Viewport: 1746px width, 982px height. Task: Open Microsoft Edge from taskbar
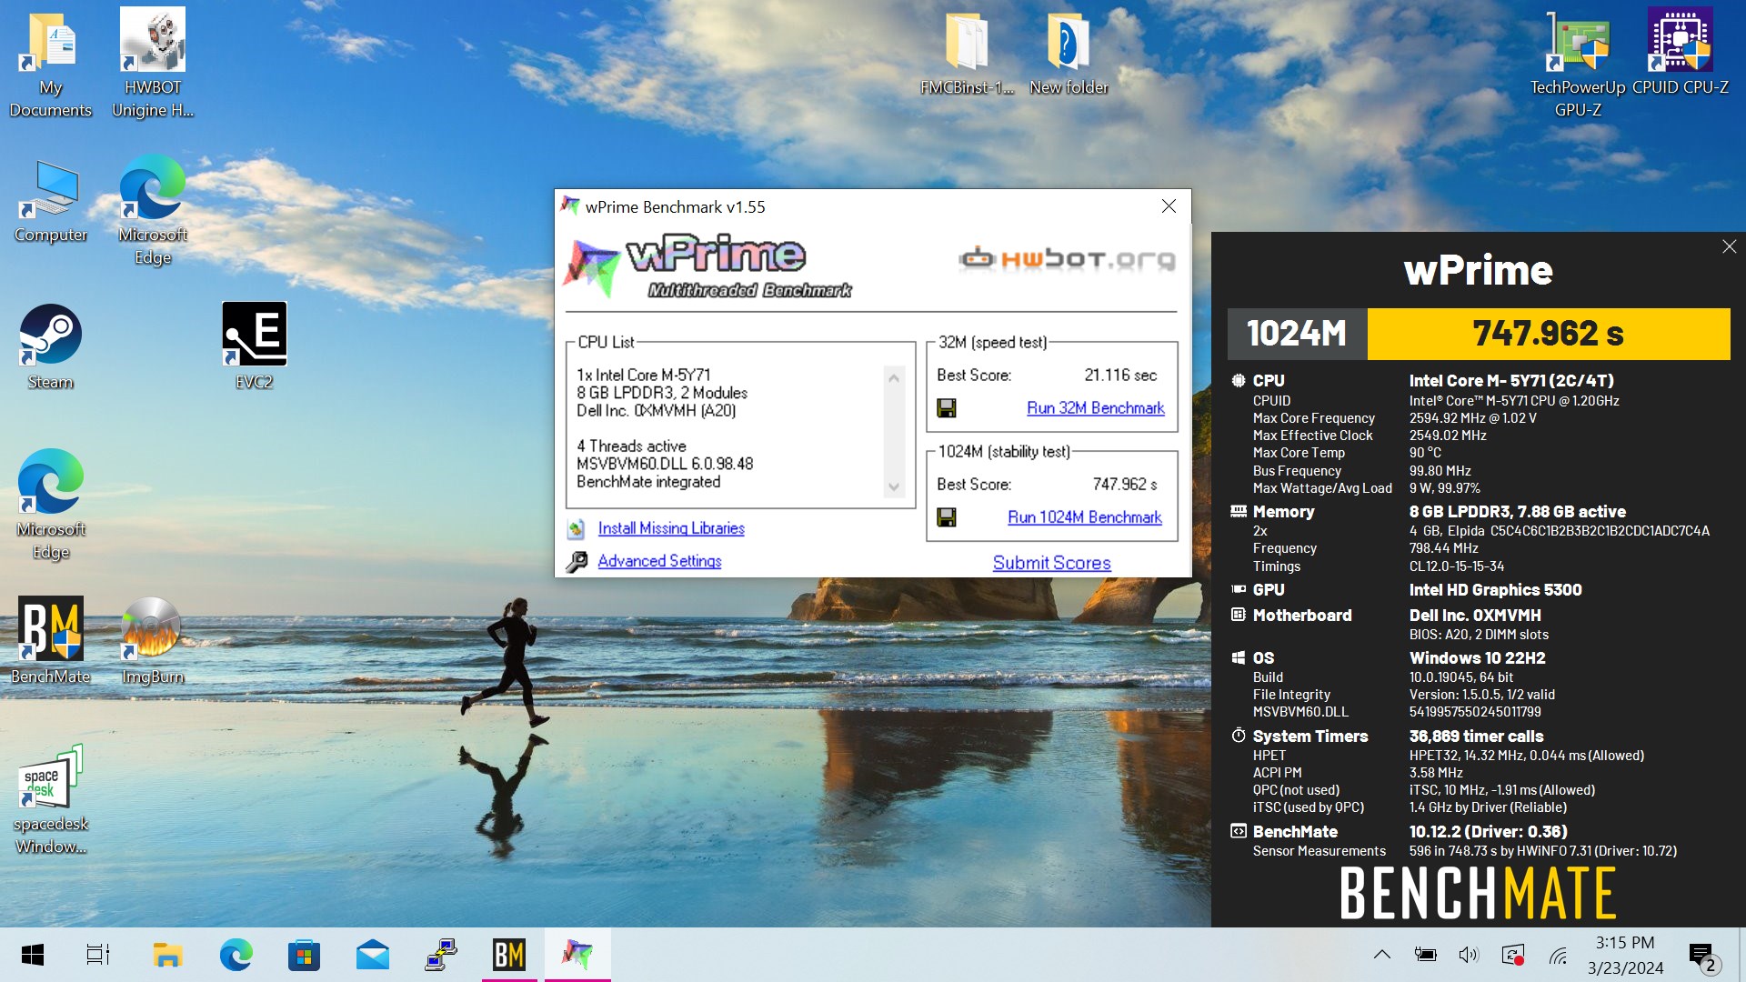pyautogui.click(x=236, y=955)
